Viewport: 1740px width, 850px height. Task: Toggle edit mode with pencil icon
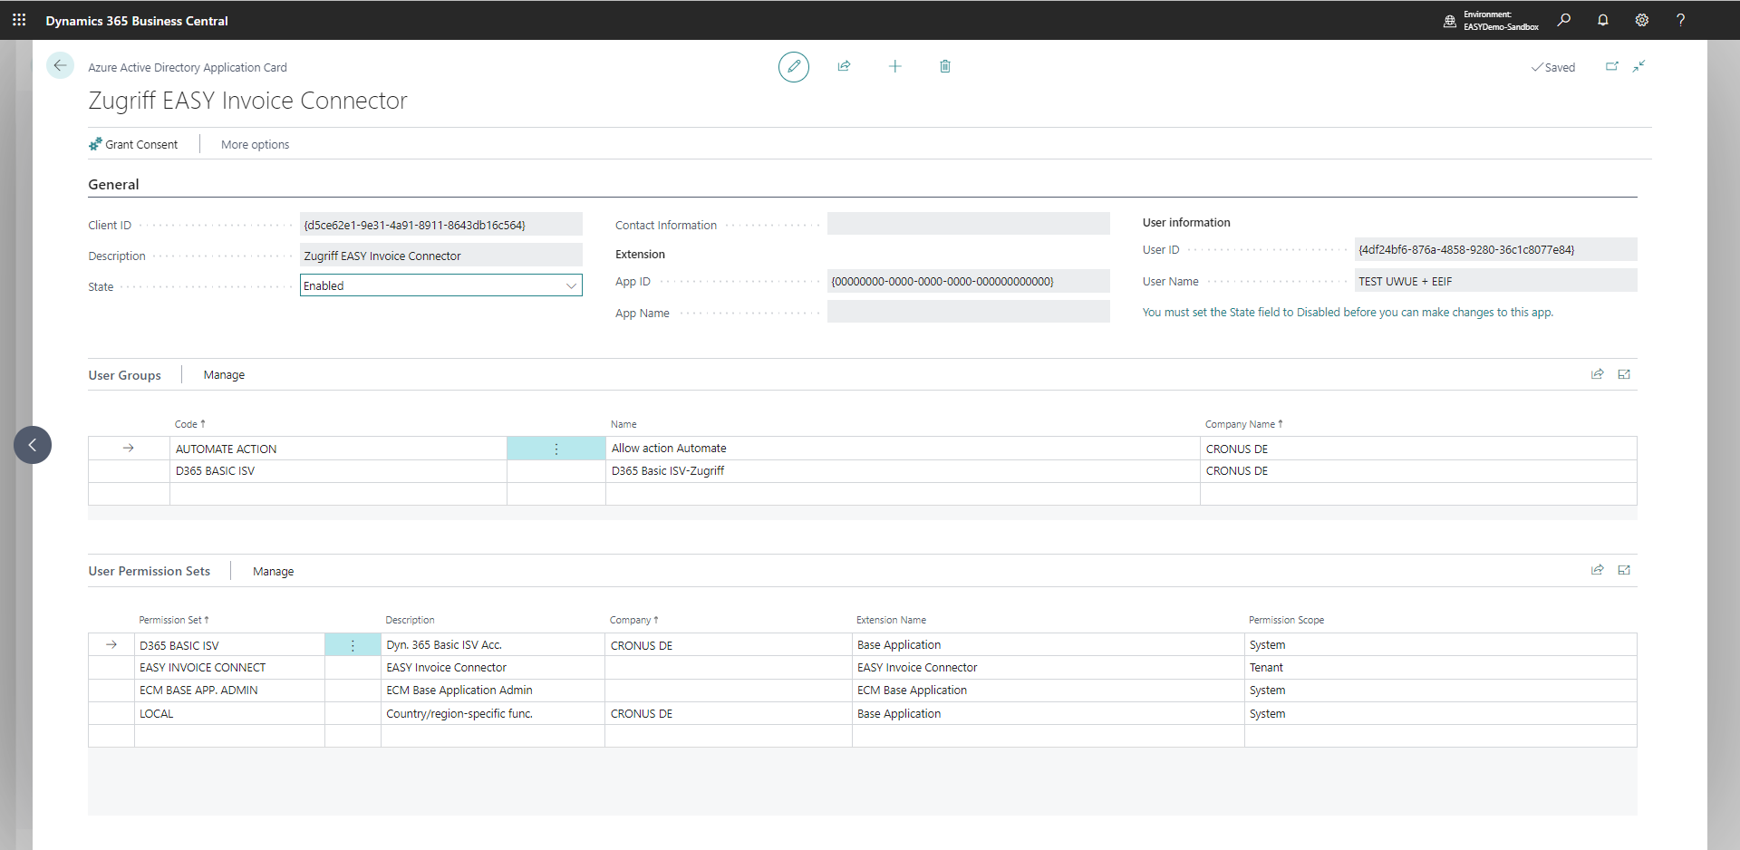coord(794,66)
